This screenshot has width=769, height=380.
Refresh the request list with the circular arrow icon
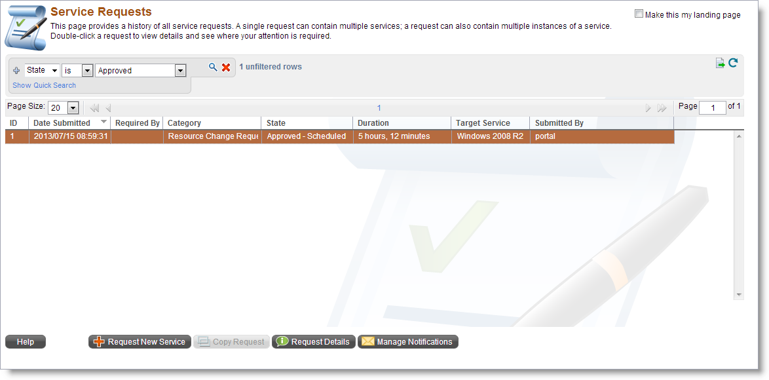tap(733, 63)
